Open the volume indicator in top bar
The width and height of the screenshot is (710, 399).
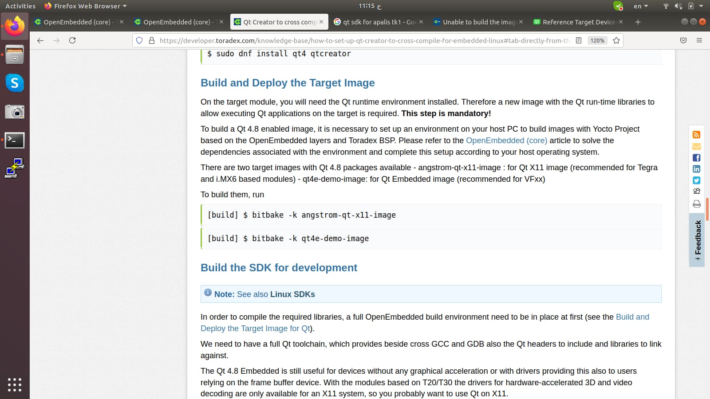click(x=678, y=6)
